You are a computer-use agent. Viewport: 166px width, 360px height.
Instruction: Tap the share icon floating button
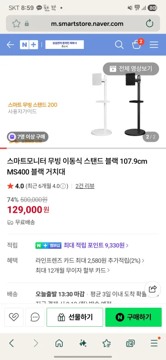[153, 289]
